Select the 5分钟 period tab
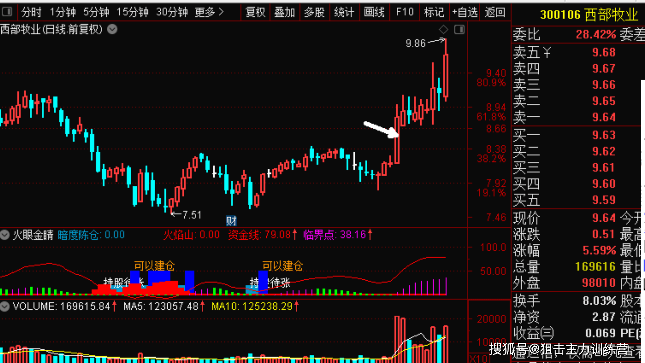Screen dimensions: 645x363 point(96,13)
